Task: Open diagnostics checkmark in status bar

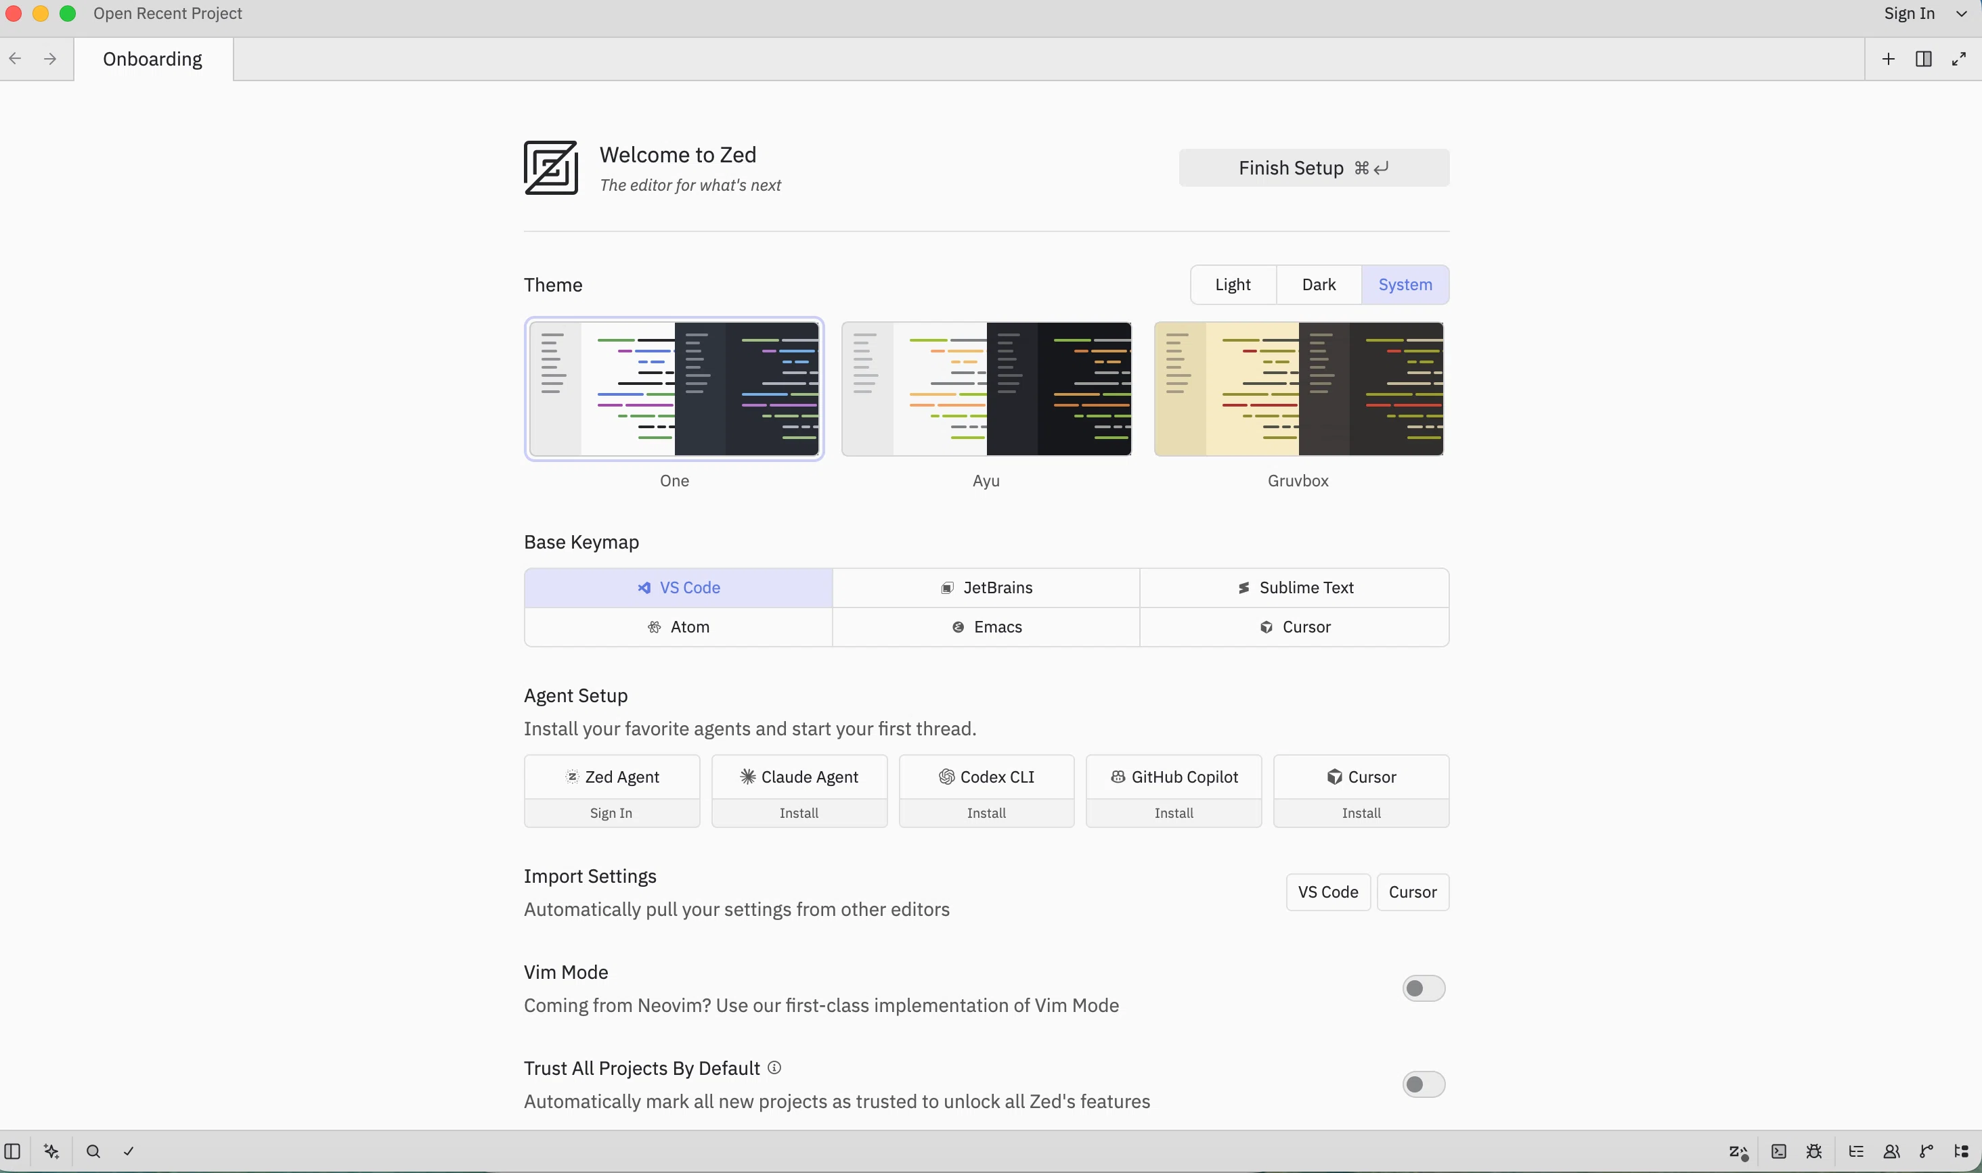Action: [x=129, y=1151]
